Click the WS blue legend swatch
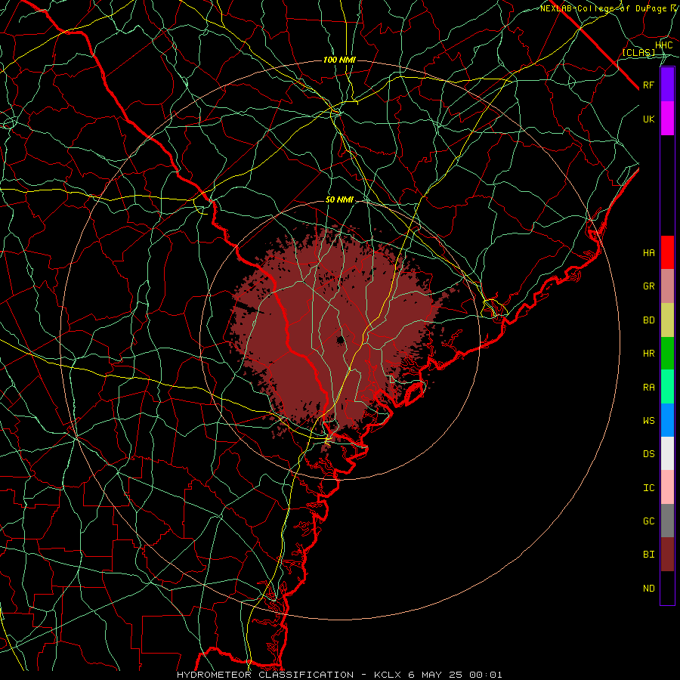 click(x=667, y=420)
